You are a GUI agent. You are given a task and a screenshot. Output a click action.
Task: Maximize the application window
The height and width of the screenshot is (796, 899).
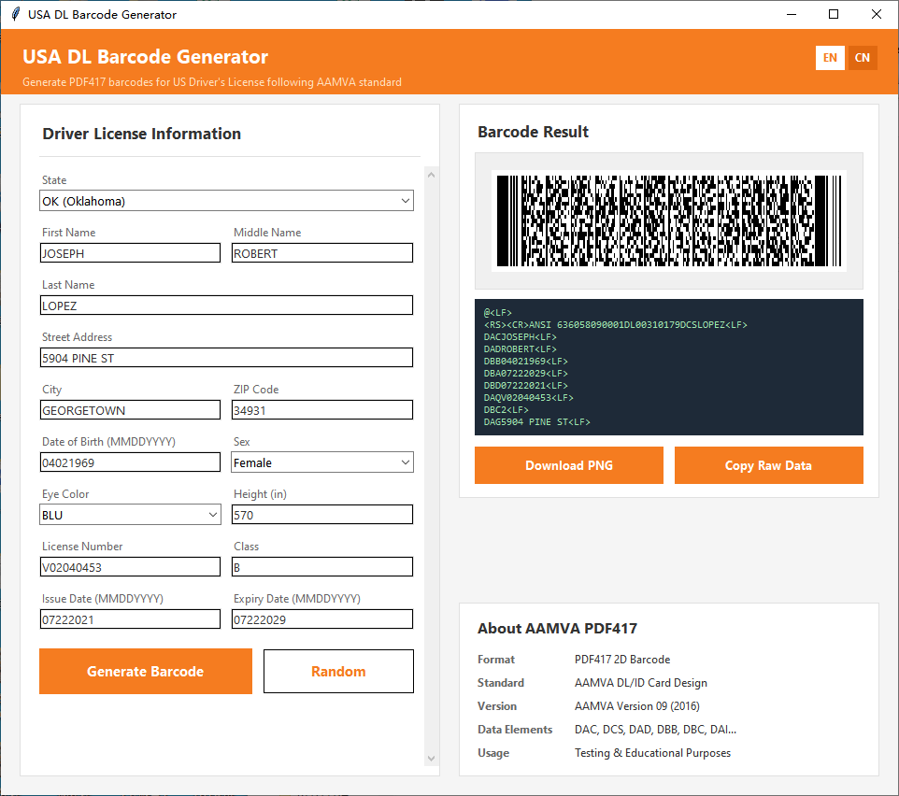tap(834, 14)
